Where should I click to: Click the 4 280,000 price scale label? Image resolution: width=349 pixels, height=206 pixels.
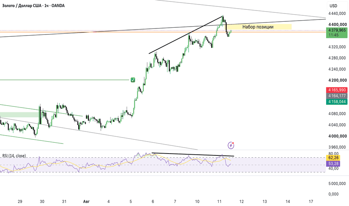(x=337, y=58)
